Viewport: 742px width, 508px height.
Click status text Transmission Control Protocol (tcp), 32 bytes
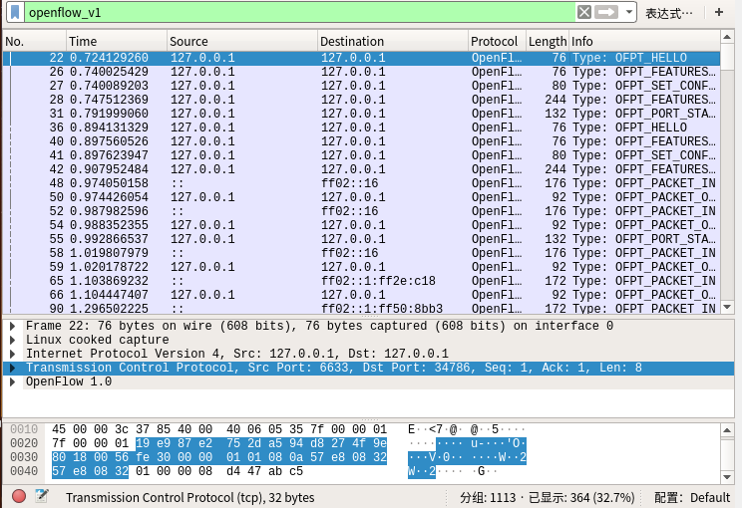[x=189, y=497]
